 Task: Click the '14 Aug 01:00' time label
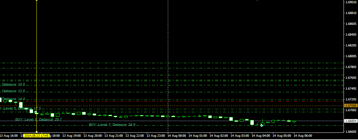198,135
